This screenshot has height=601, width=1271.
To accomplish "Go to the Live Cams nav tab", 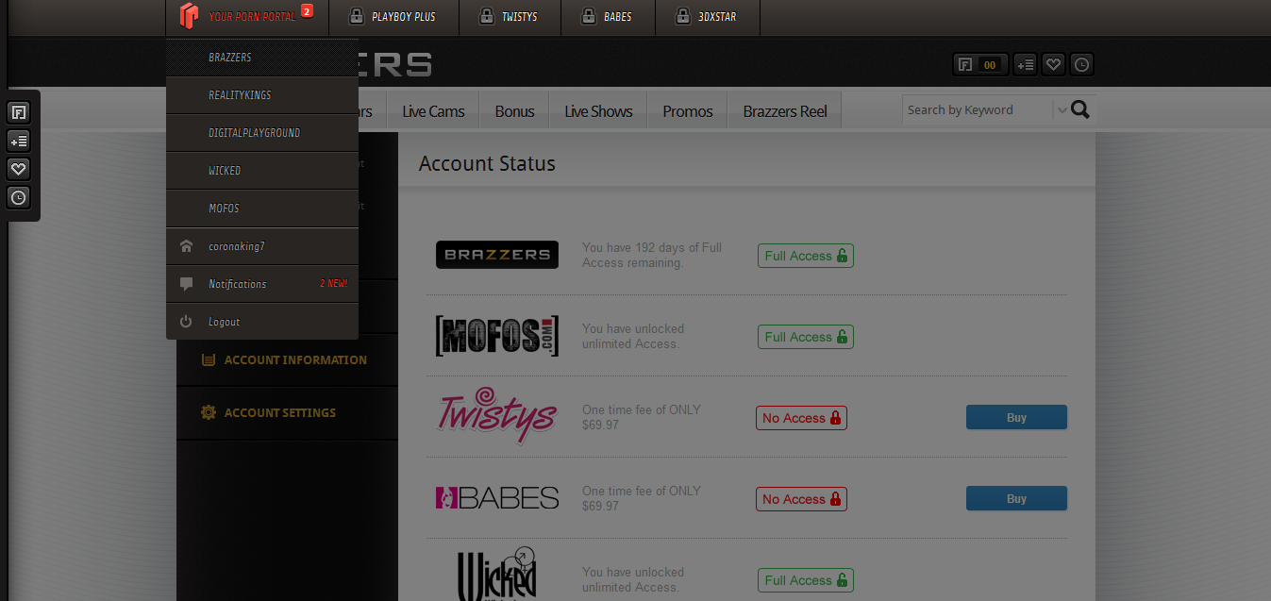I will click(433, 110).
